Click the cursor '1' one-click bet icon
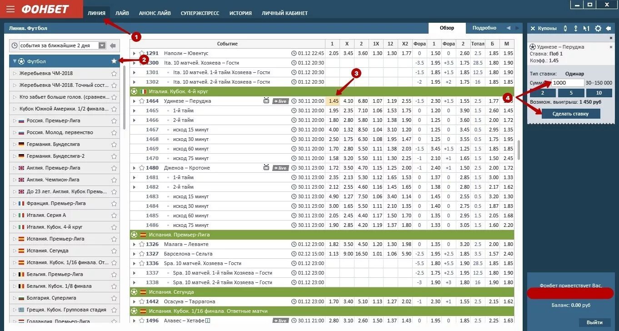Image resolution: width=619 pixels, height=331 pixels. coord(586,28)
